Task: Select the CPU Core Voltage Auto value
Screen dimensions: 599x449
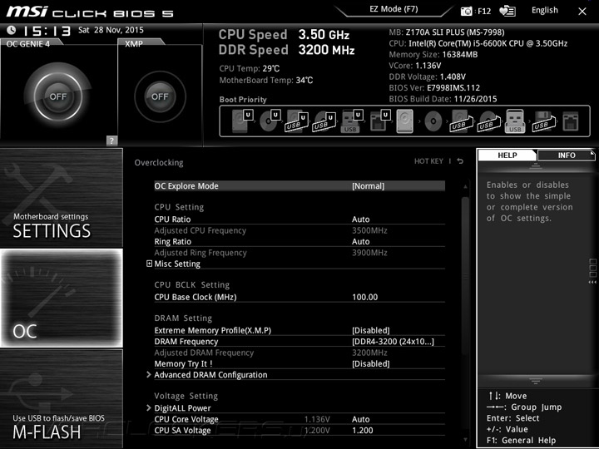Action: (x=360, y=419)
